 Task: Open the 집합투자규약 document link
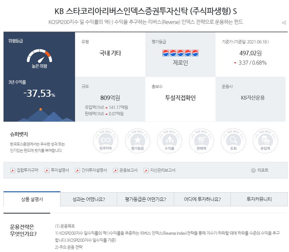point(27,170)
